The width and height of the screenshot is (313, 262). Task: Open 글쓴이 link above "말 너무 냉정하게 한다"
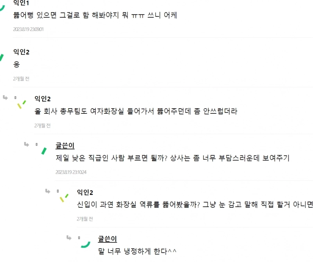click(107, 239)
